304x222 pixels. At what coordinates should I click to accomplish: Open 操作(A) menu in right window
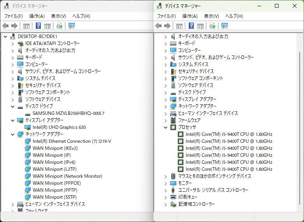pyautogui.click(x=190, y=16)
